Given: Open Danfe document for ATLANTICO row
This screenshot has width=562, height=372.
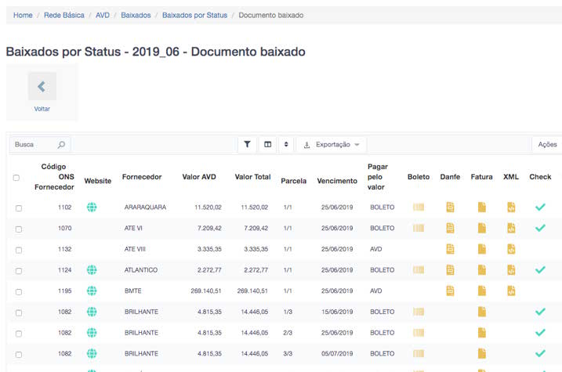Looking at the screenshot, I should point(450,269).
